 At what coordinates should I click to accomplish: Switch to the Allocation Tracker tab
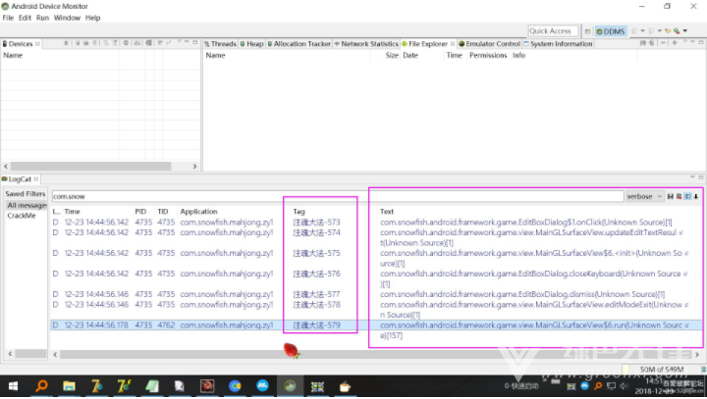click(x=299, y=44)
